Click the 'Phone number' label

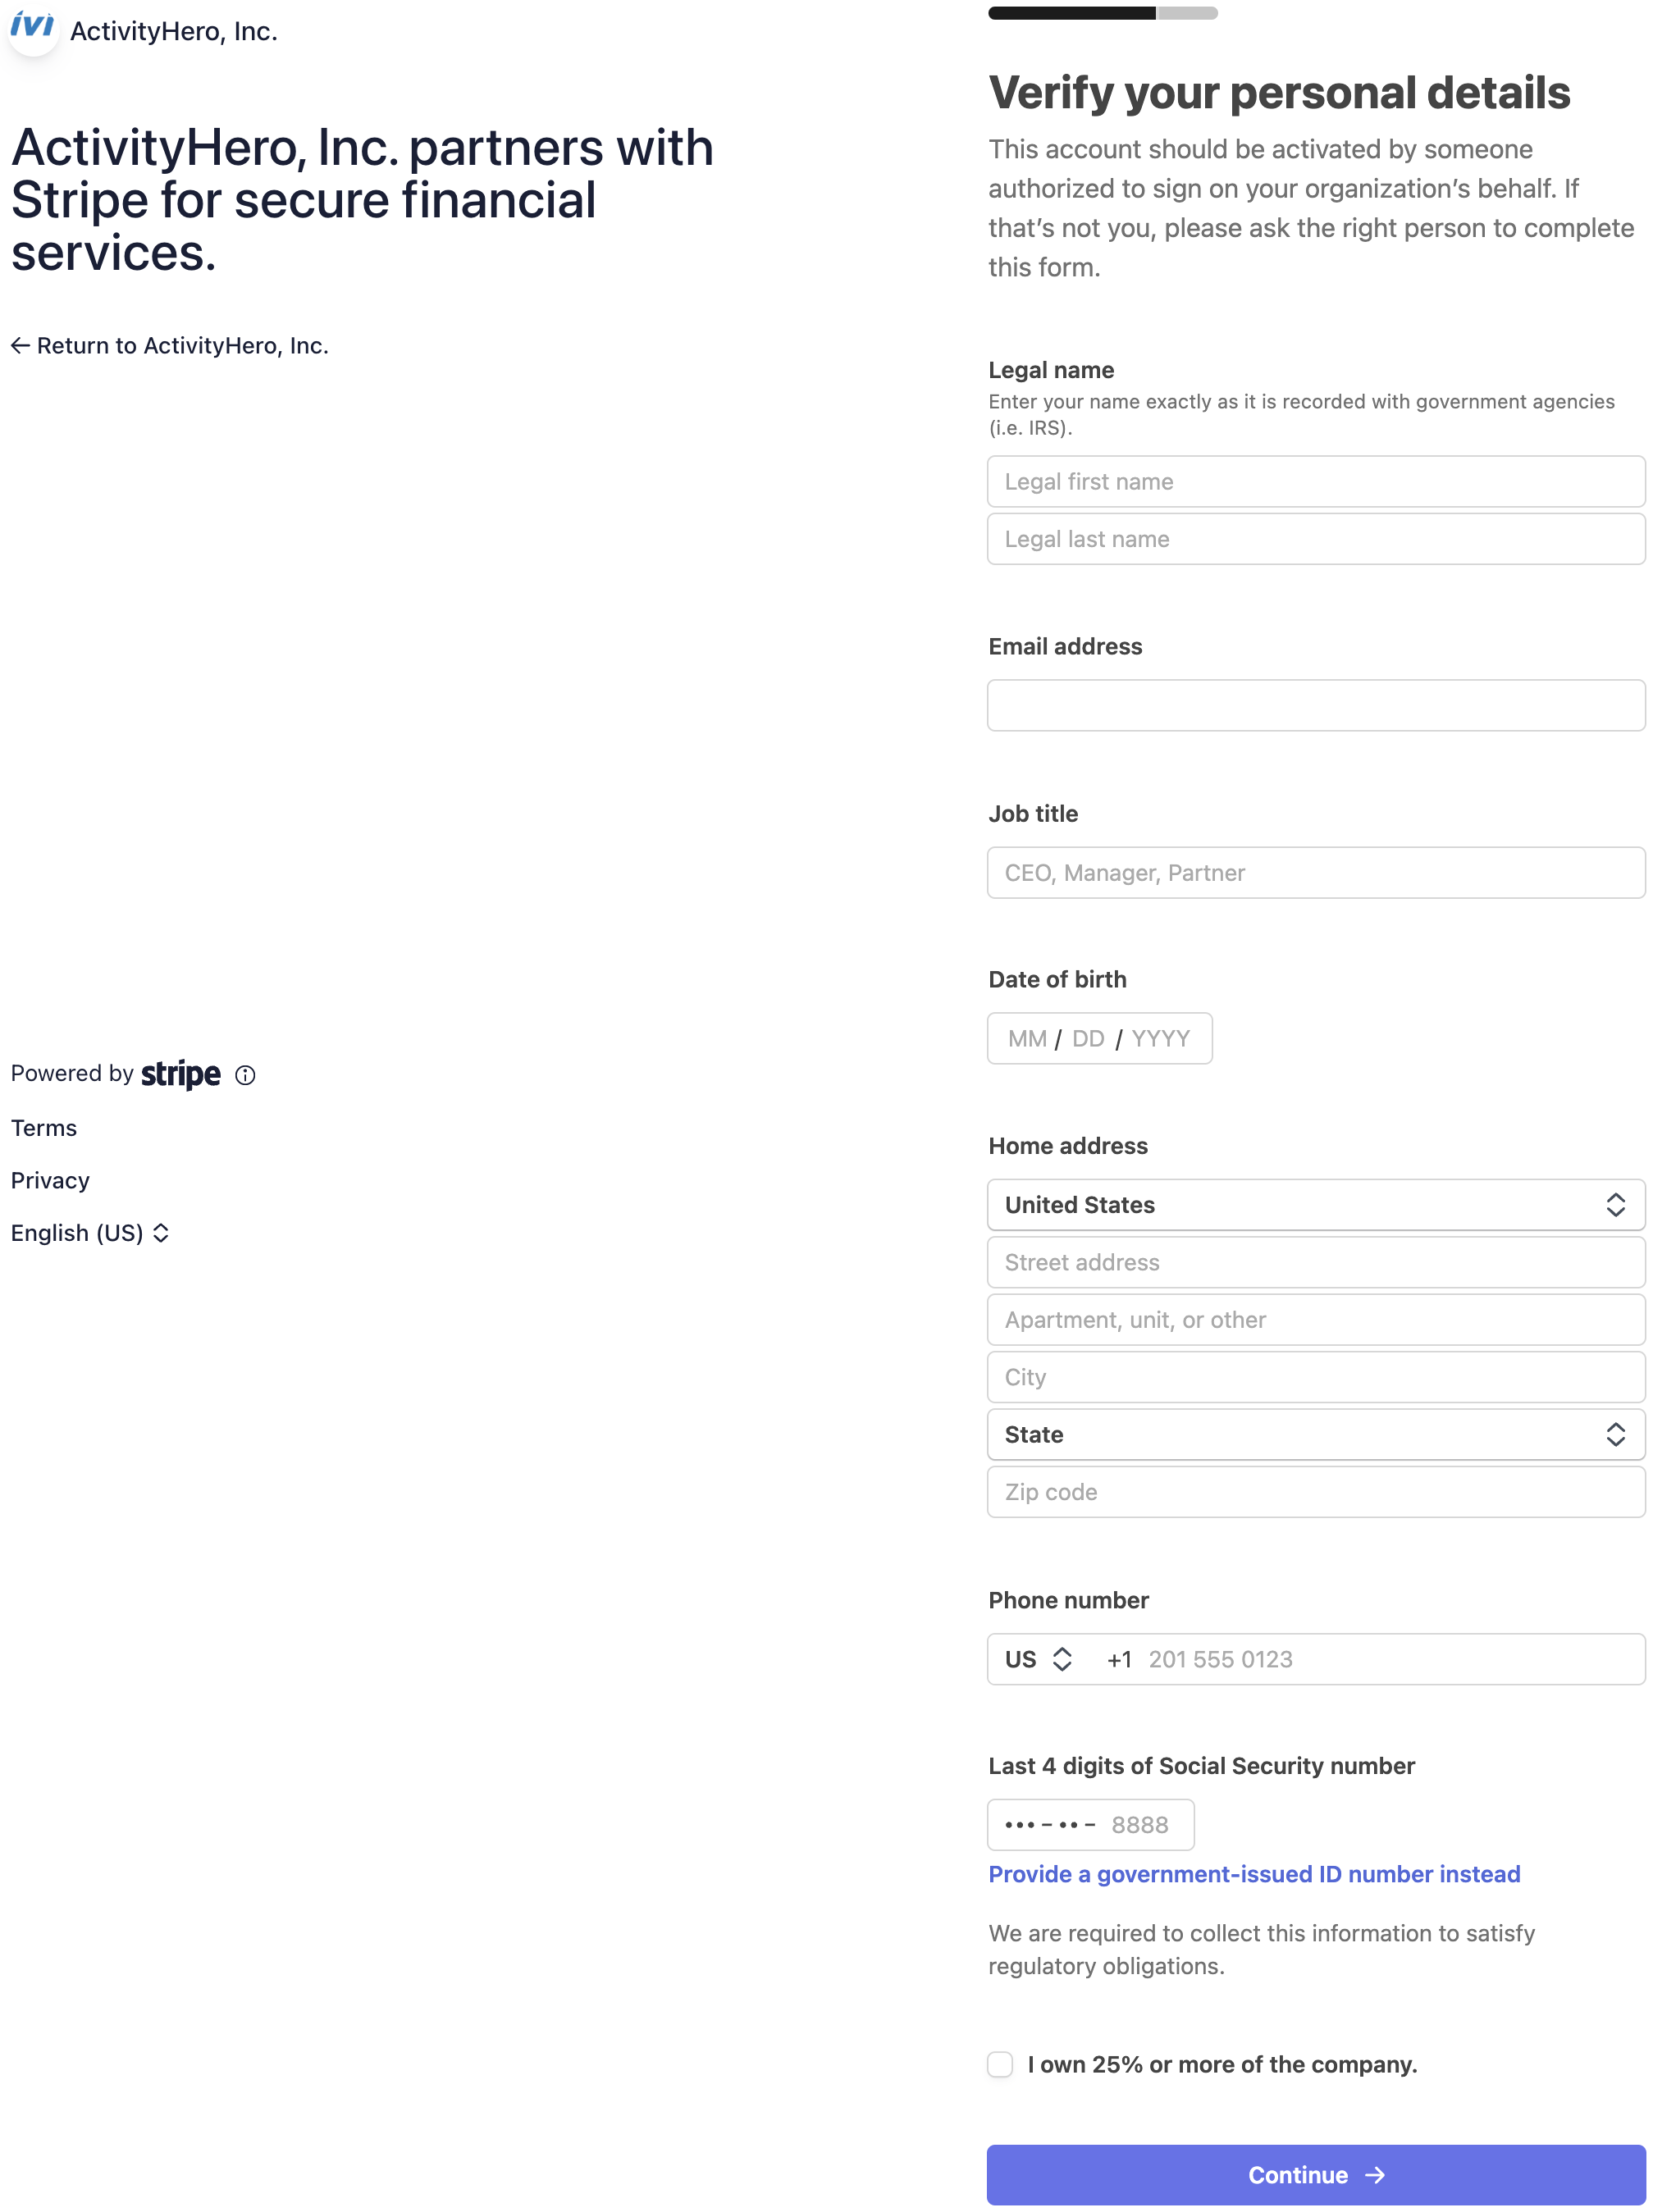click(1068, 1600)
